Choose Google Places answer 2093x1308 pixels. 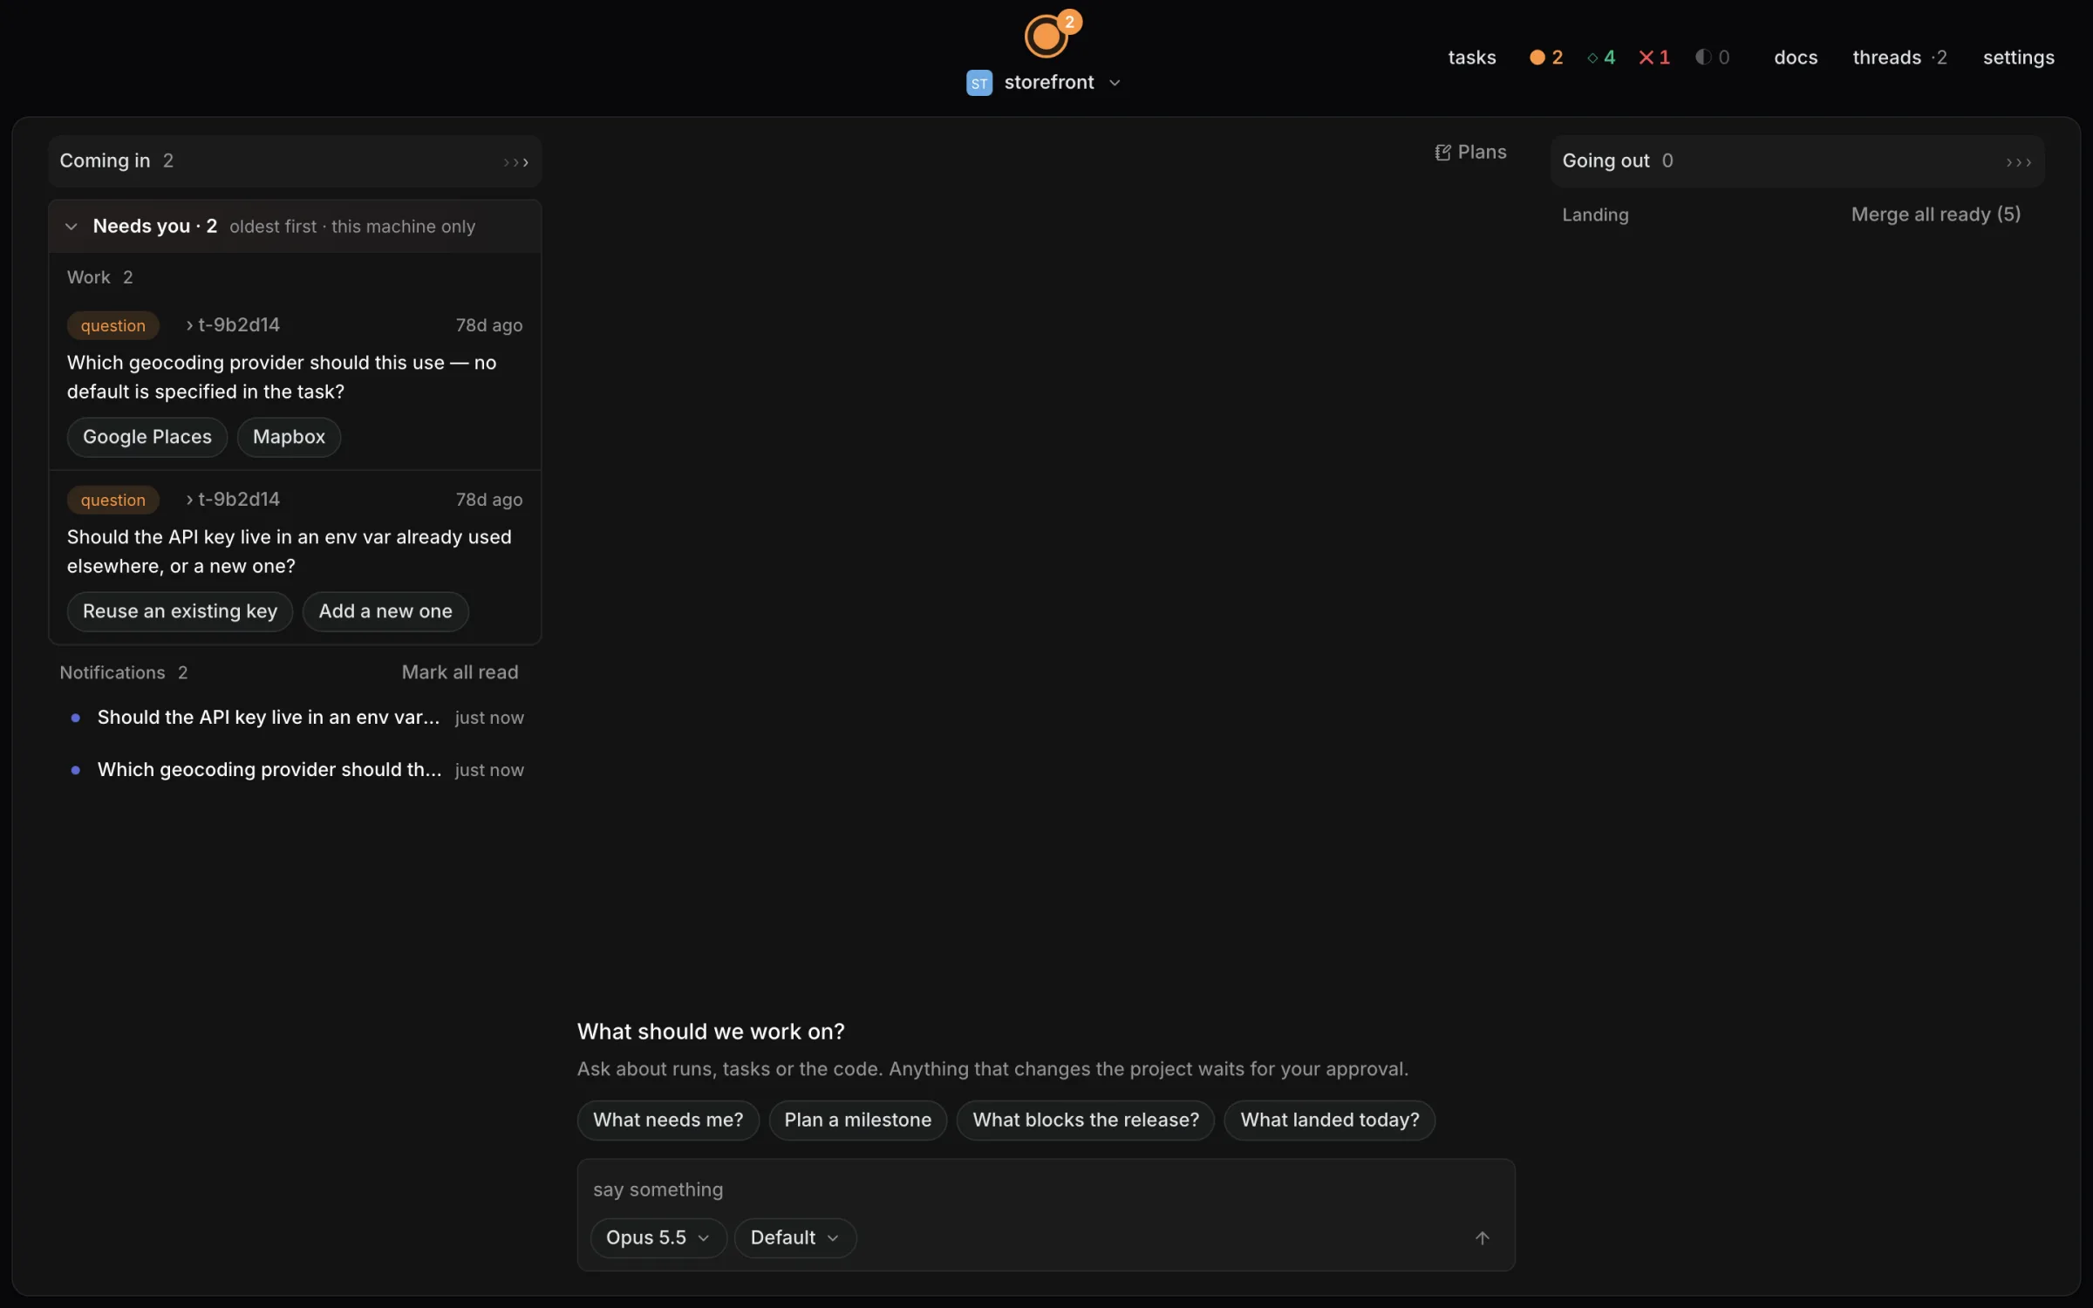click(x=147, y=437)
